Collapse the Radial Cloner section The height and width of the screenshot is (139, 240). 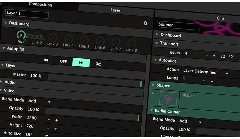pyautogui.click(x=151, y=110)
